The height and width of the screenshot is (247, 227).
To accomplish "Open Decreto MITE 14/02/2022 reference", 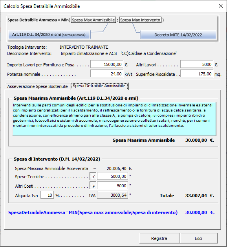I will click(178, 35).
